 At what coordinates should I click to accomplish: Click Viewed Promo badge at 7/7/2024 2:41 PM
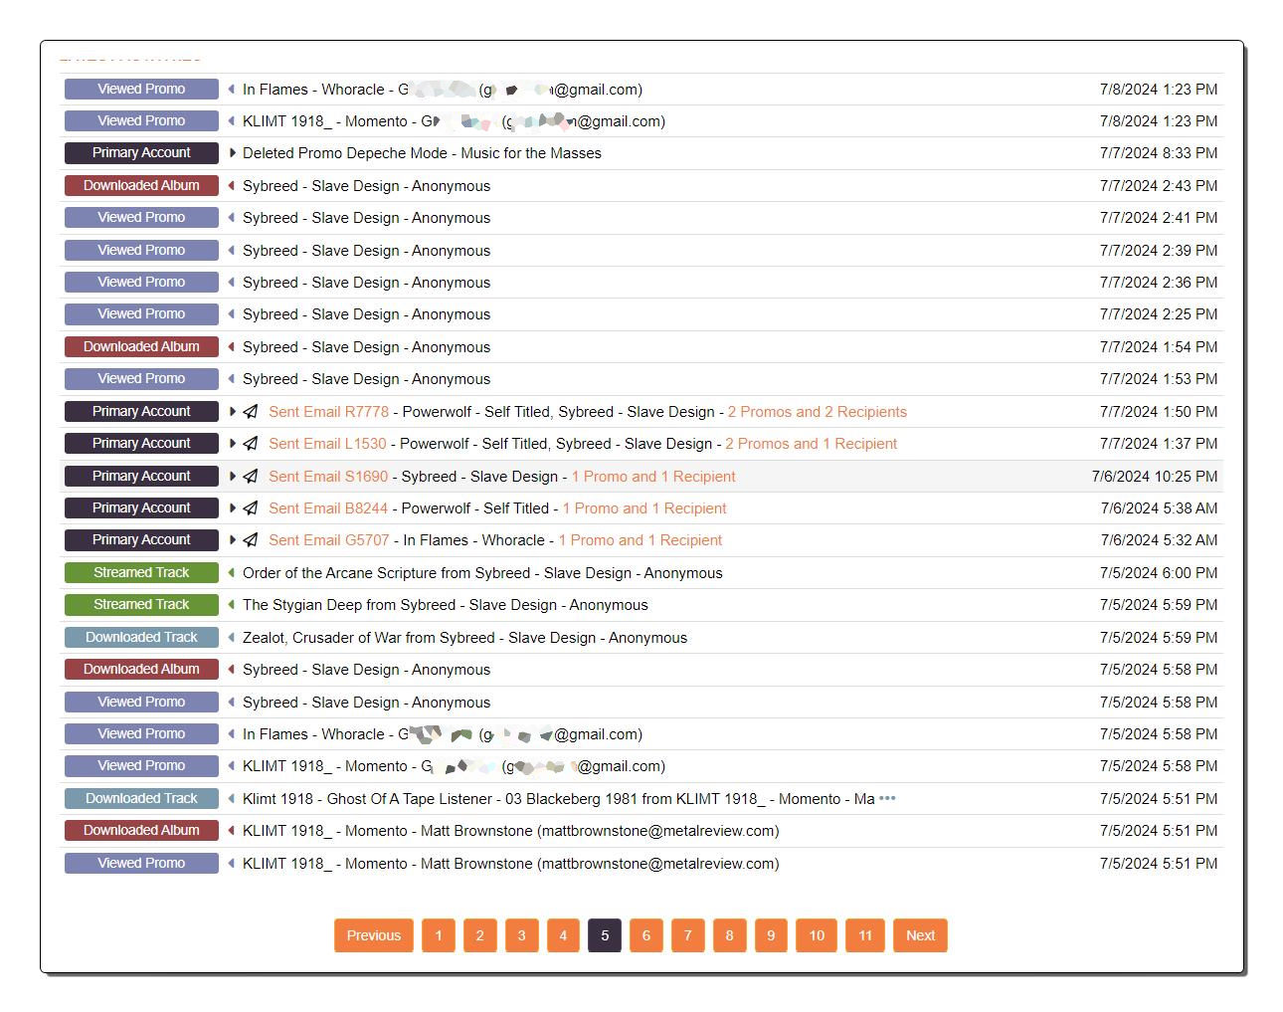[141, 218]
